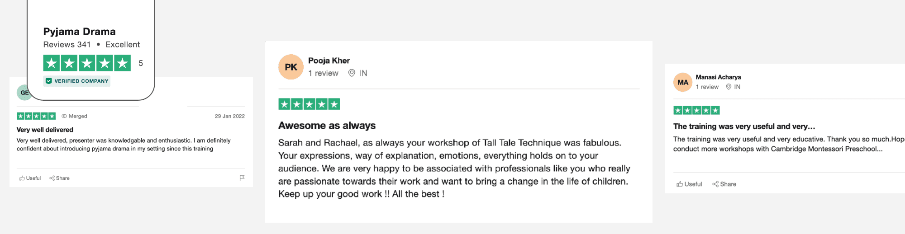Click the Verified Company badge

(77, 81)
